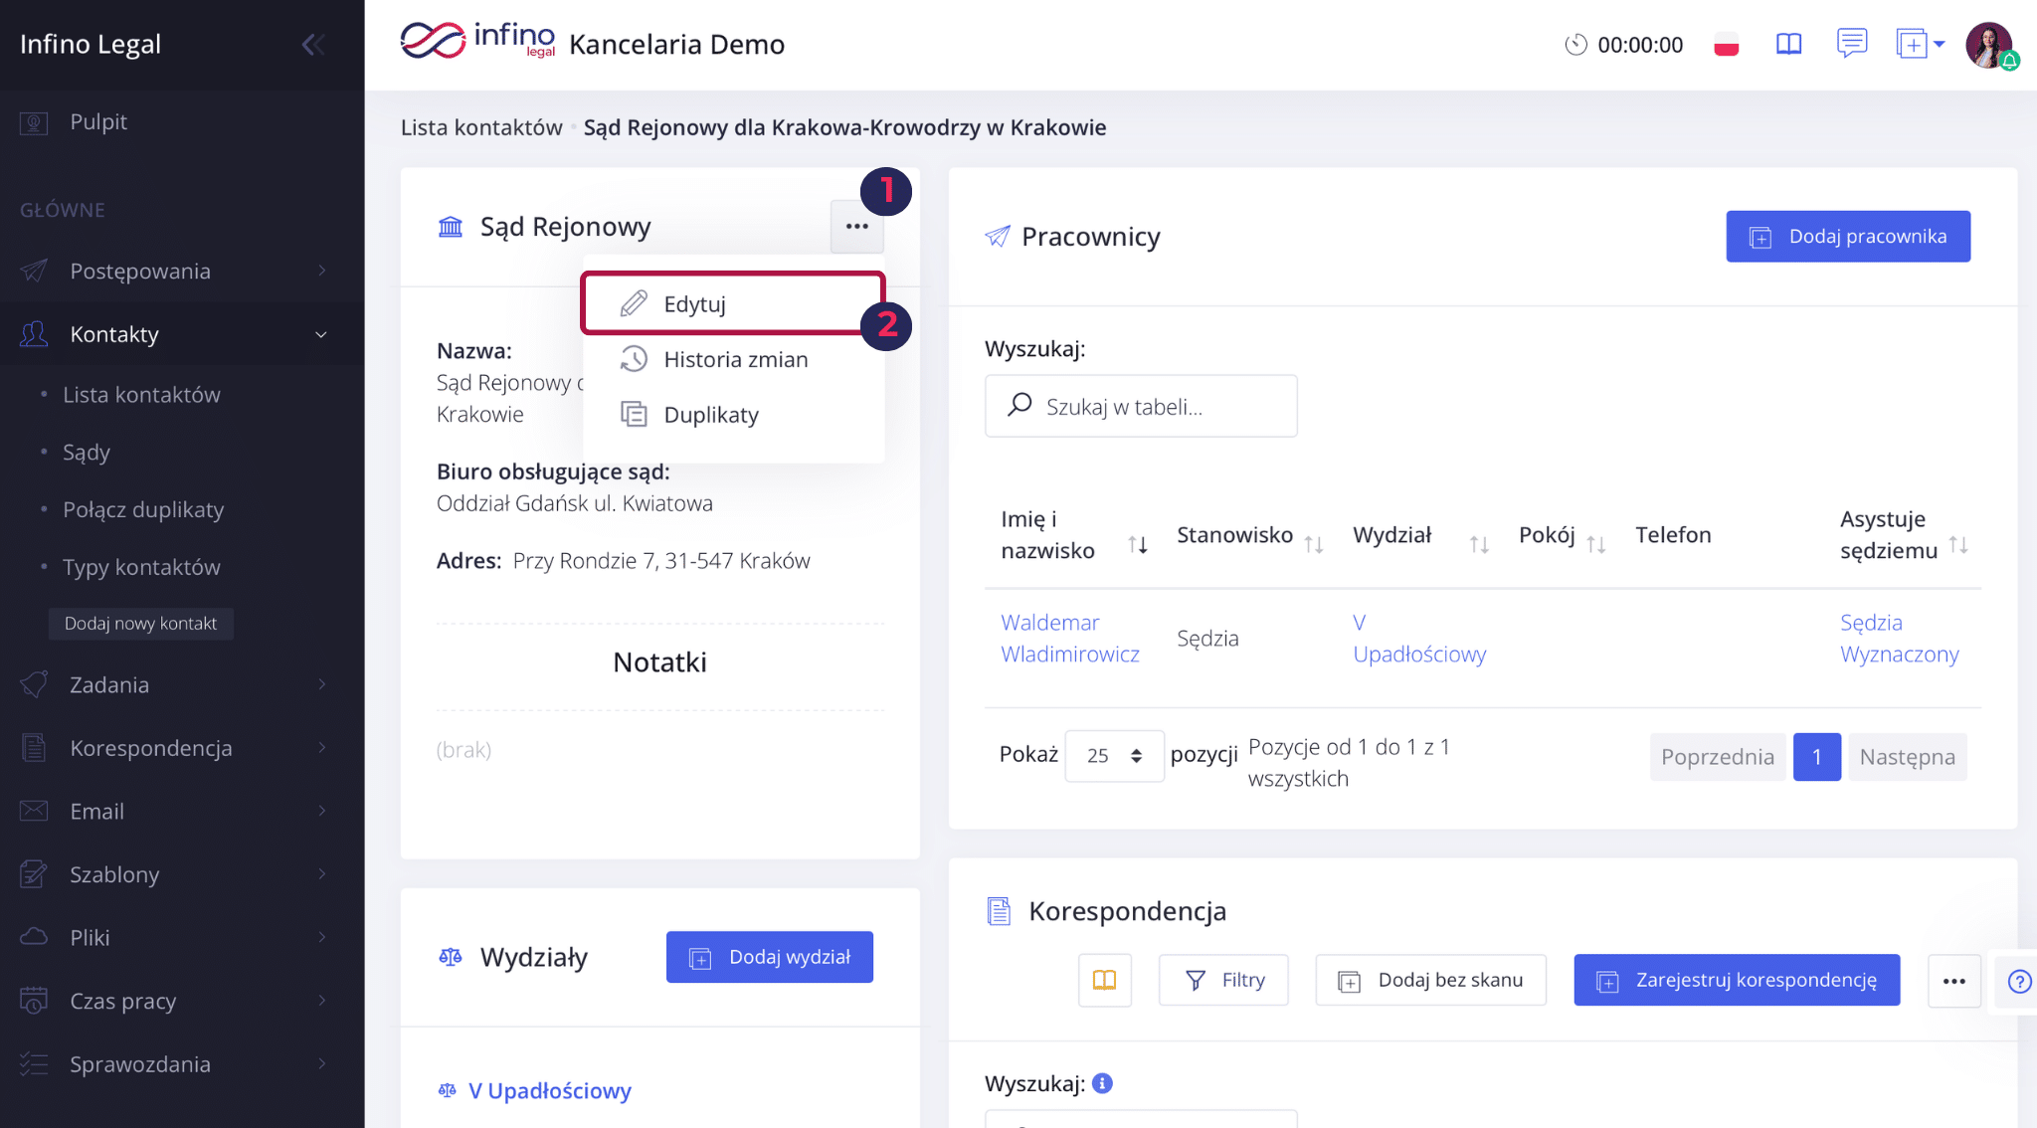The width and height of the screenshot is (2037, 1128).
Task: Click the Kontakty people icon in sidebar
Action: (x=34, y=334)
